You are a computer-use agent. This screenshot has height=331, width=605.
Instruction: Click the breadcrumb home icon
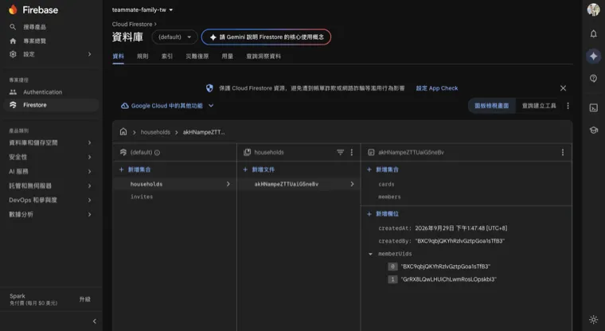pyautogui.click(x=123, y=131)
